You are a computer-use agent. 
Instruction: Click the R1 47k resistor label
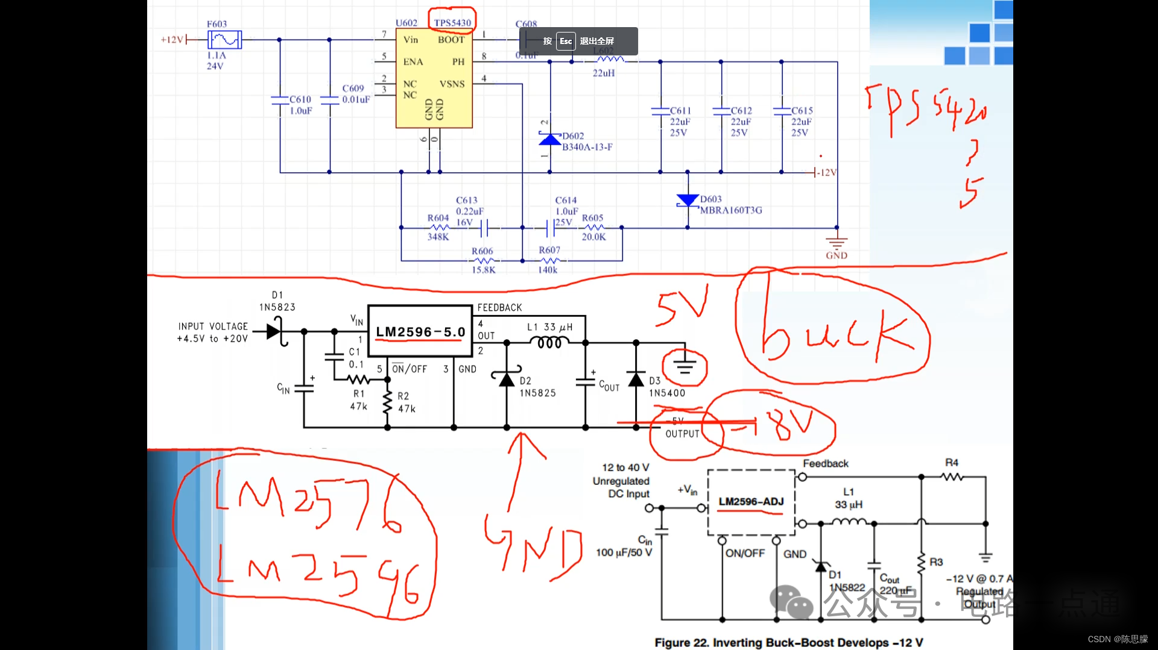coord(359,400)
